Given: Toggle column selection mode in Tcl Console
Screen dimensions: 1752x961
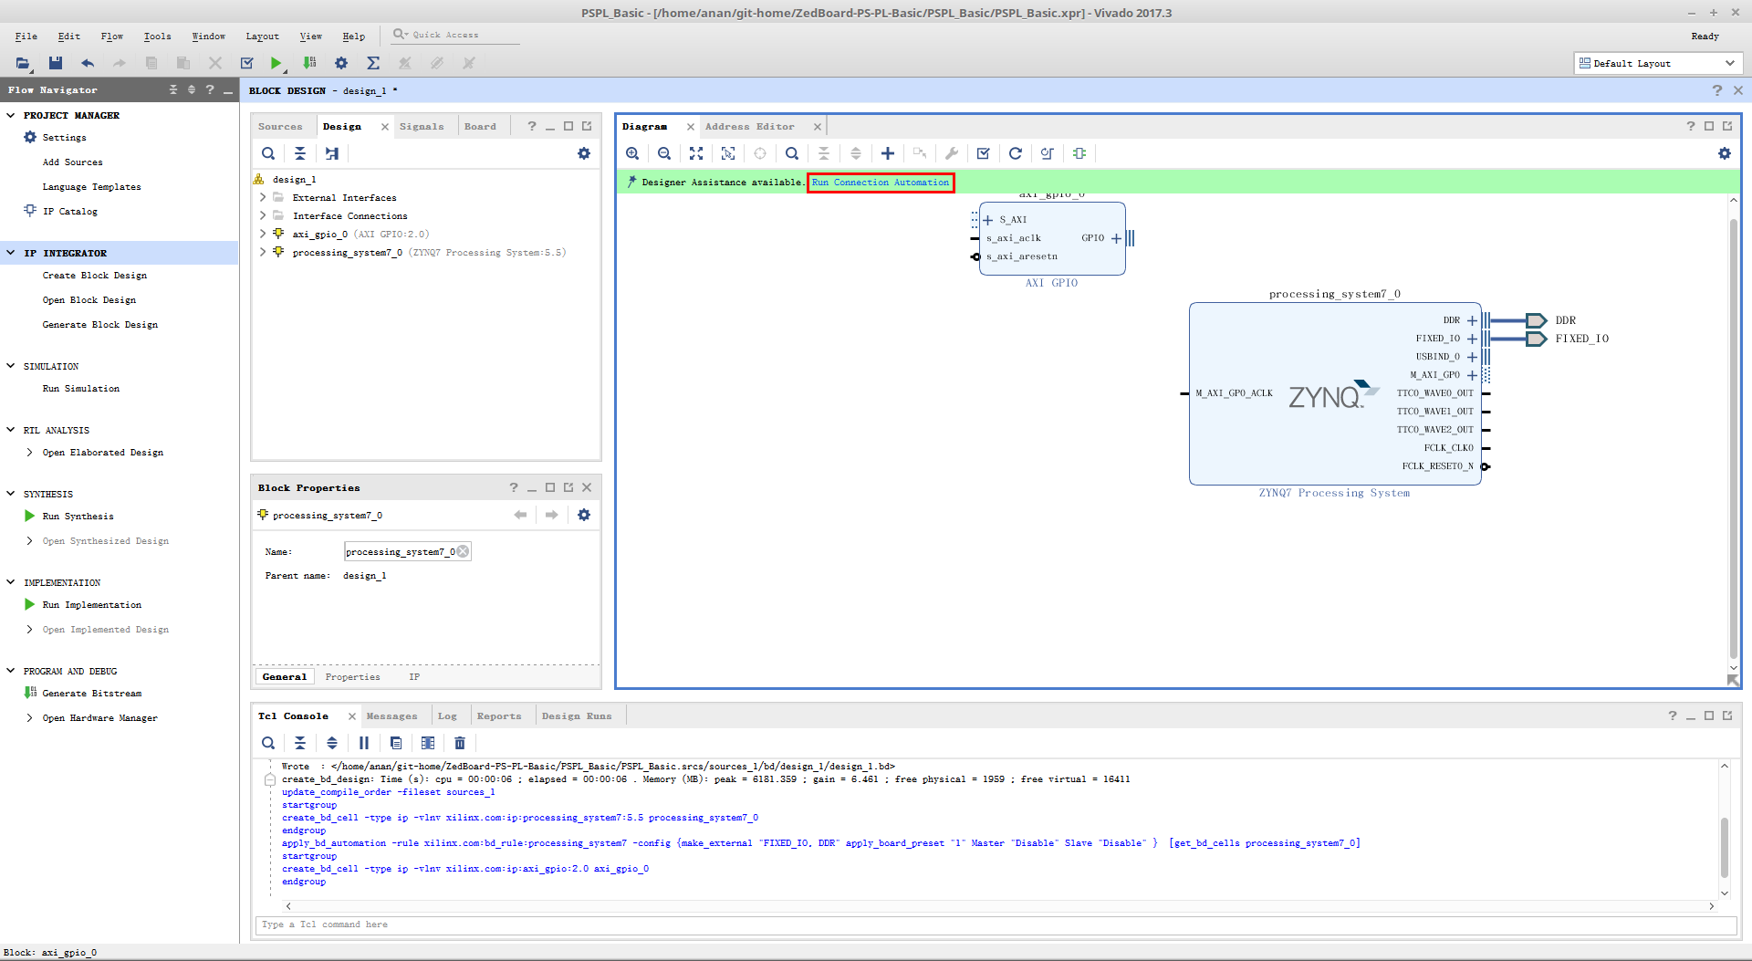Looking at the screenshot, I should (428, 743).
